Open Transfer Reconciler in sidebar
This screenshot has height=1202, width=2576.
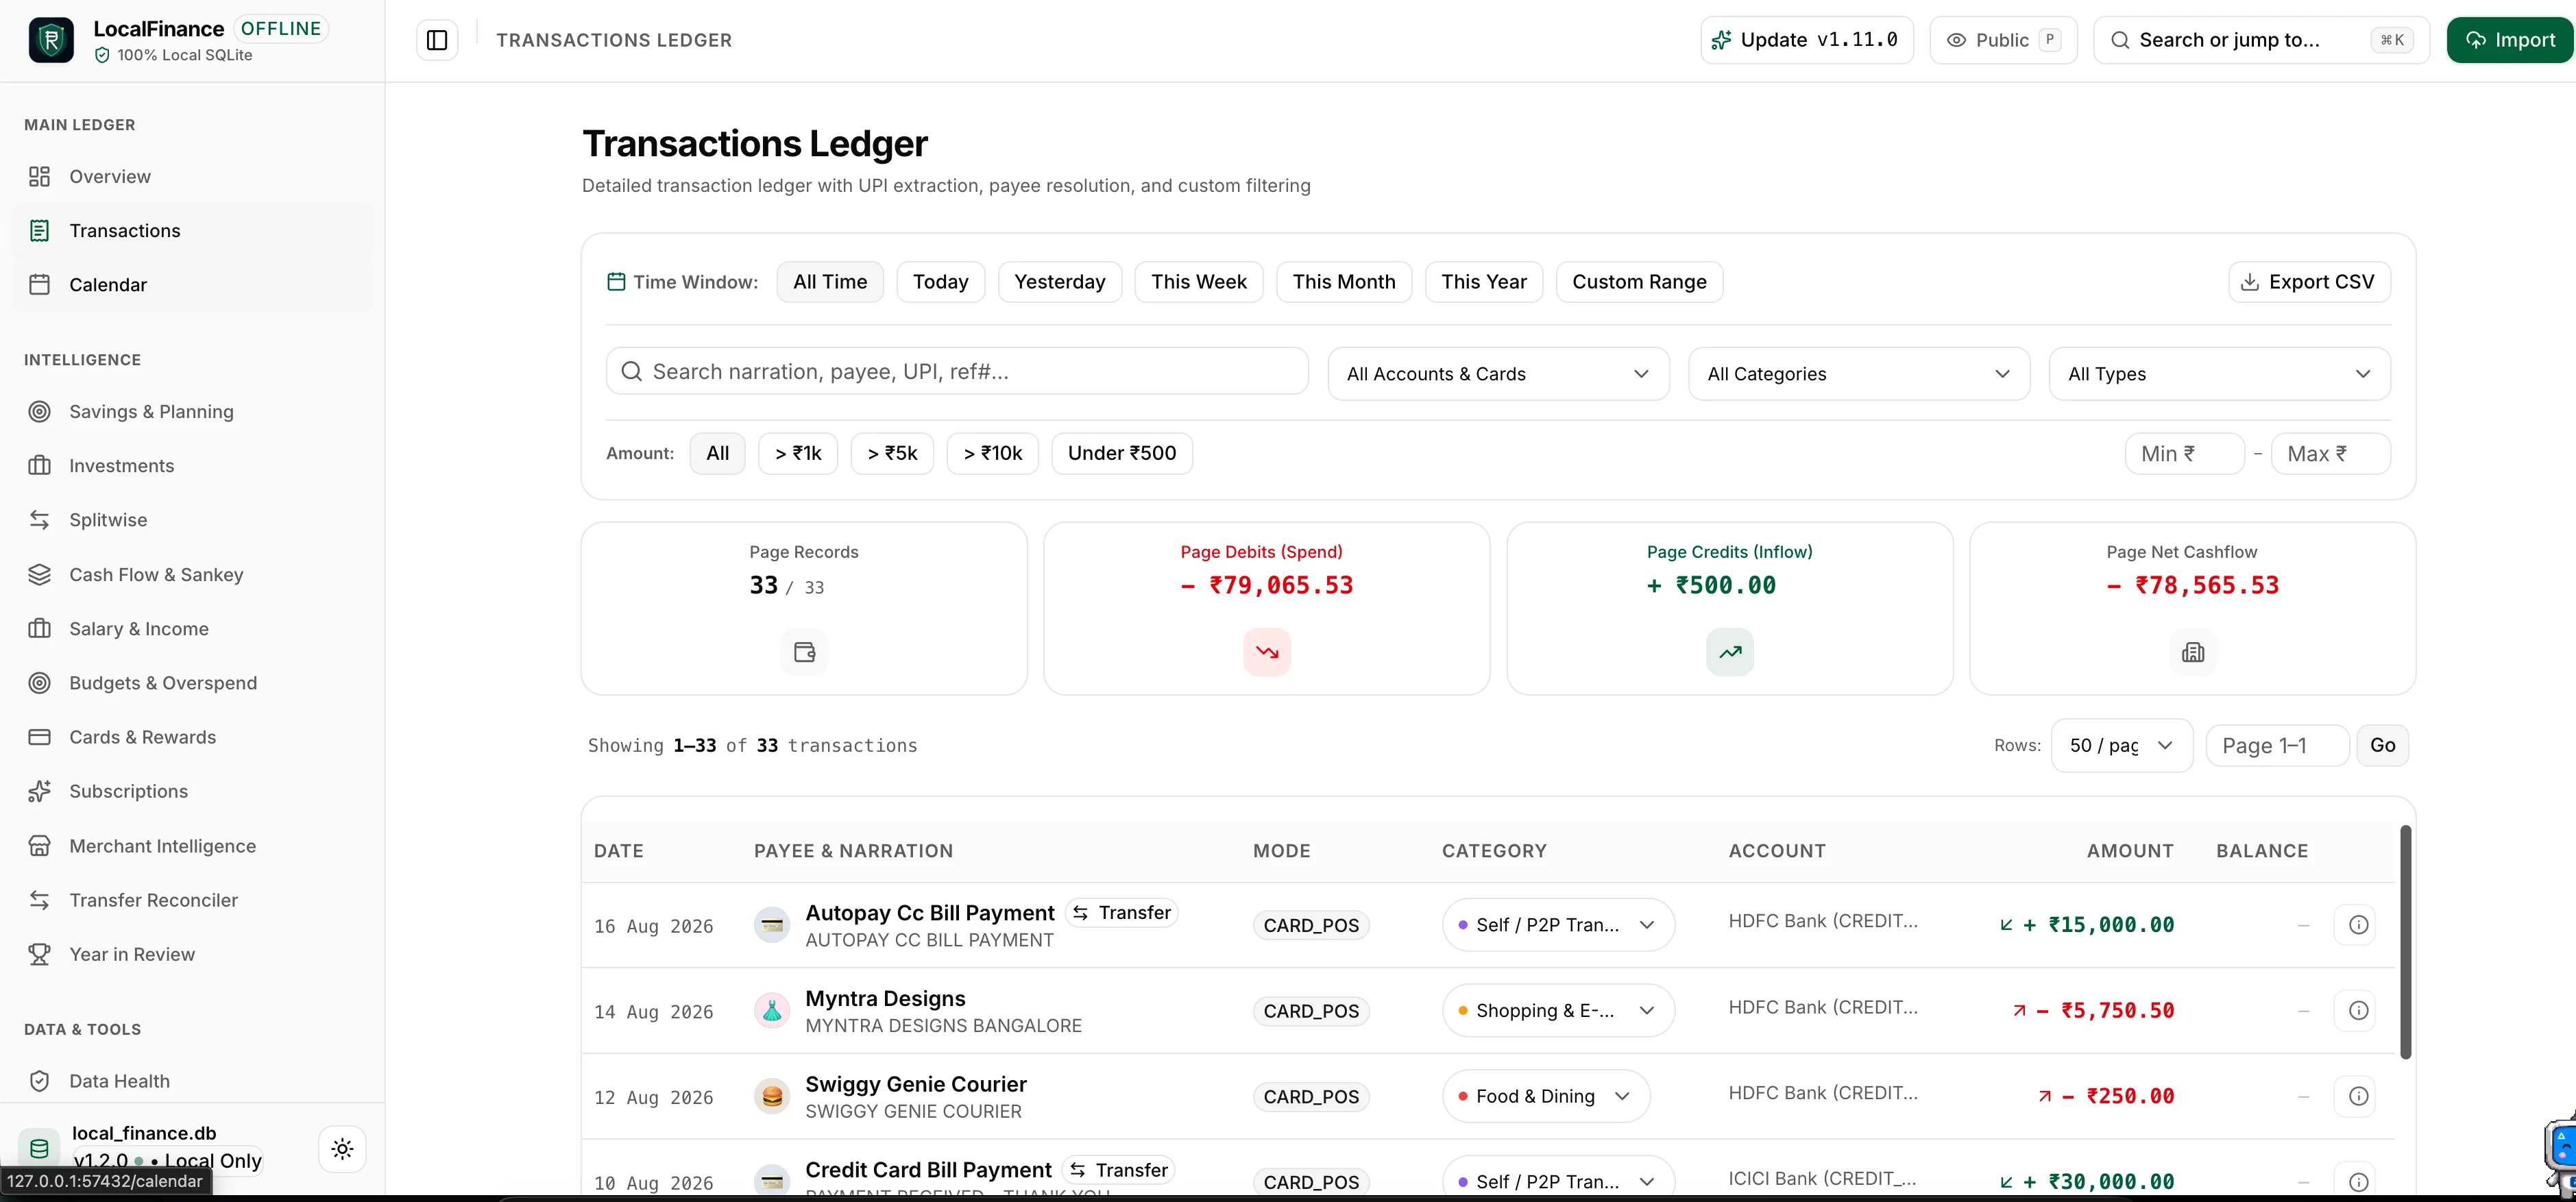pyautogui.click(x=192, y=900)
